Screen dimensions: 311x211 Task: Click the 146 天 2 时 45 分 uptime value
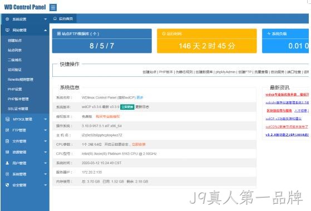207,46
